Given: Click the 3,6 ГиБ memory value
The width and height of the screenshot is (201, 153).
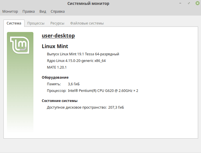Looking at the screenshot, I should (74, 84).
